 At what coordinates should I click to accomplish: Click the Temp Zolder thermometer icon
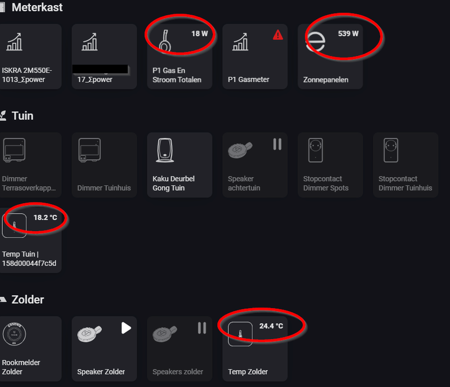(x=240, y=334)
